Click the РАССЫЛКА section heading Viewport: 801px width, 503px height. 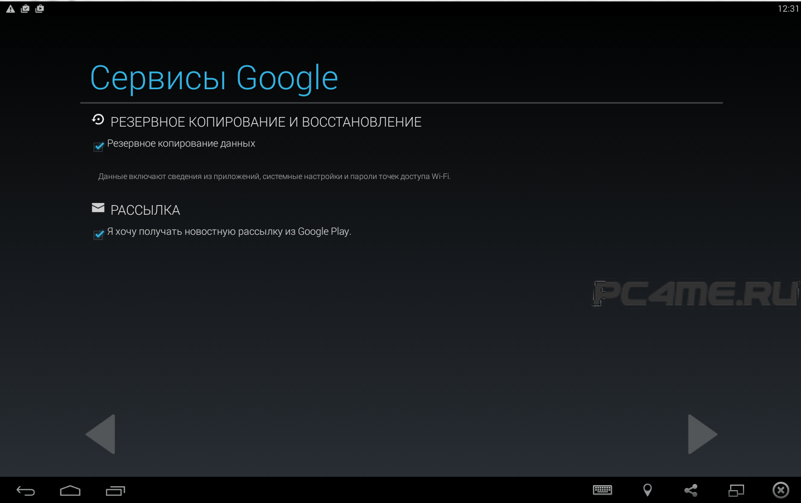[x=146, y=210]
